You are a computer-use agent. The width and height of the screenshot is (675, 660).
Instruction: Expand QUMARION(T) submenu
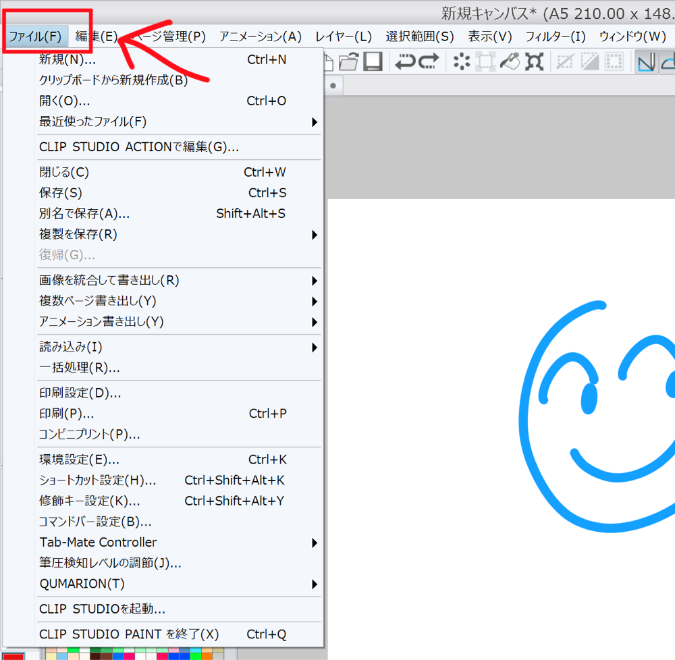point(180,584)
